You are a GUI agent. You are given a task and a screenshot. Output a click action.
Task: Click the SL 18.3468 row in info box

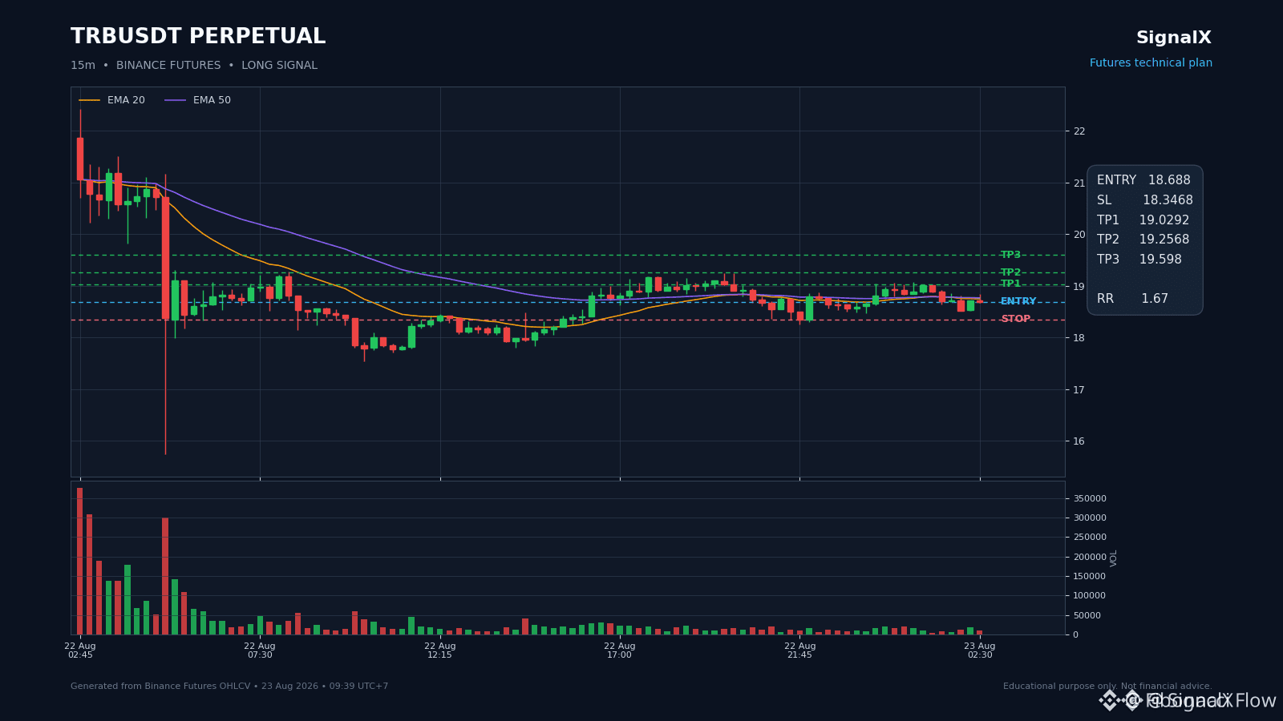1144,200
